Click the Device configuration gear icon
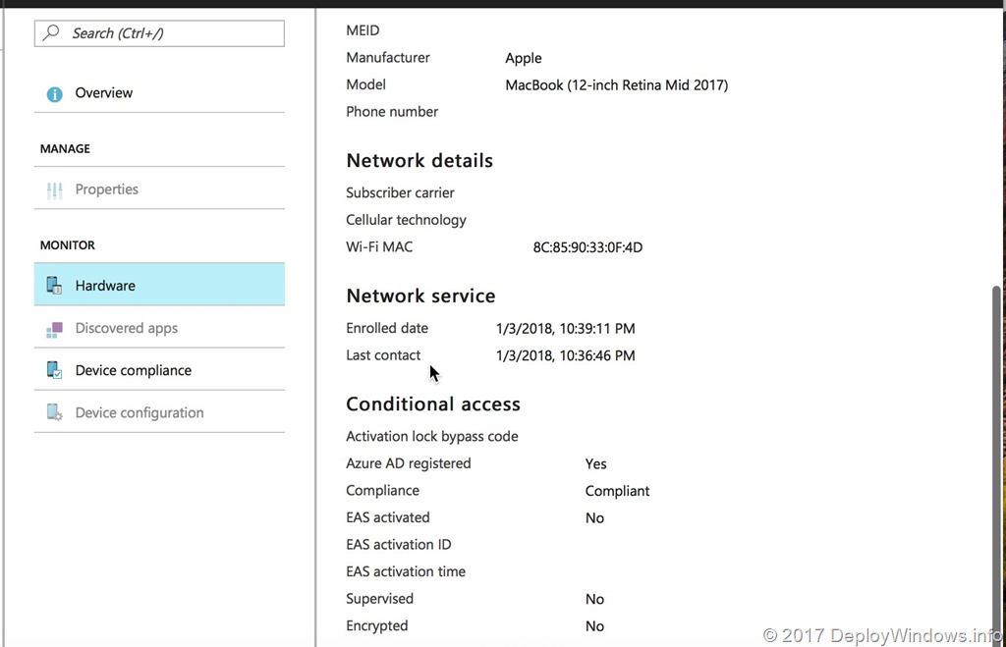The height and width of the screenshot is (647, 1006). [55, 413]
